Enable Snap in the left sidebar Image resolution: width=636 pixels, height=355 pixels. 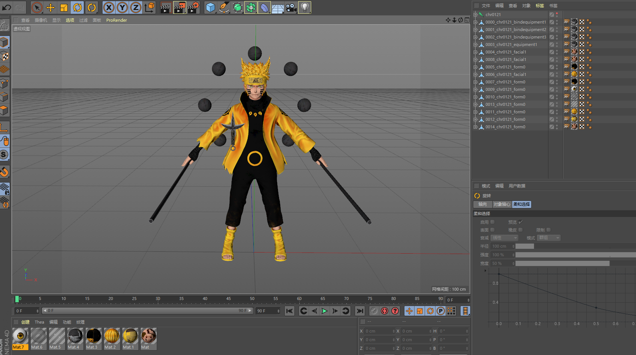4,172
